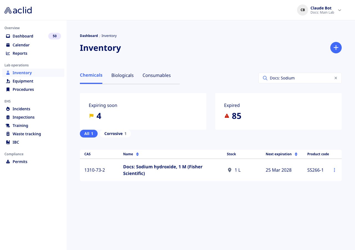355x250 pixels.
Task: Switch to the Biologicals tab
Action: point(122,75)
